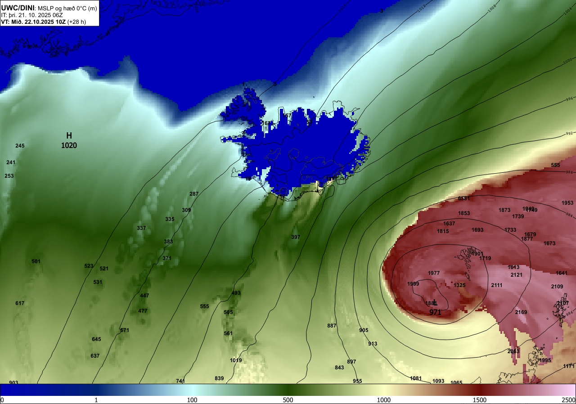
Task: Click the 1019 height value
Action: 236,360
